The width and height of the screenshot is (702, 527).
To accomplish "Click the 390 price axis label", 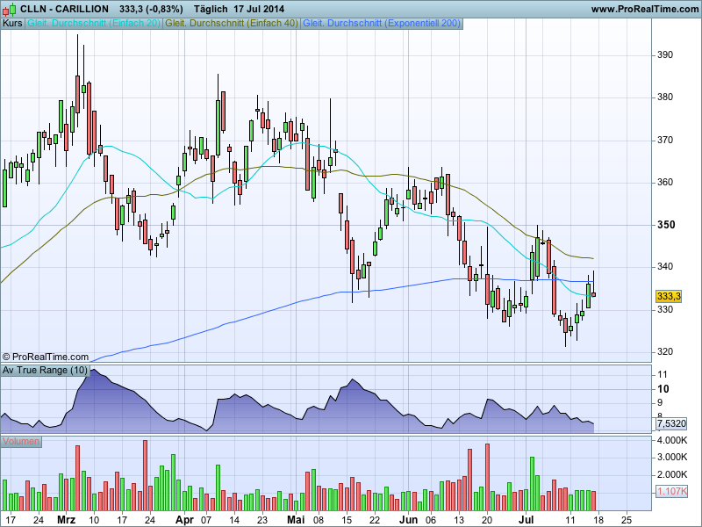I will click(x=665, y=55).
